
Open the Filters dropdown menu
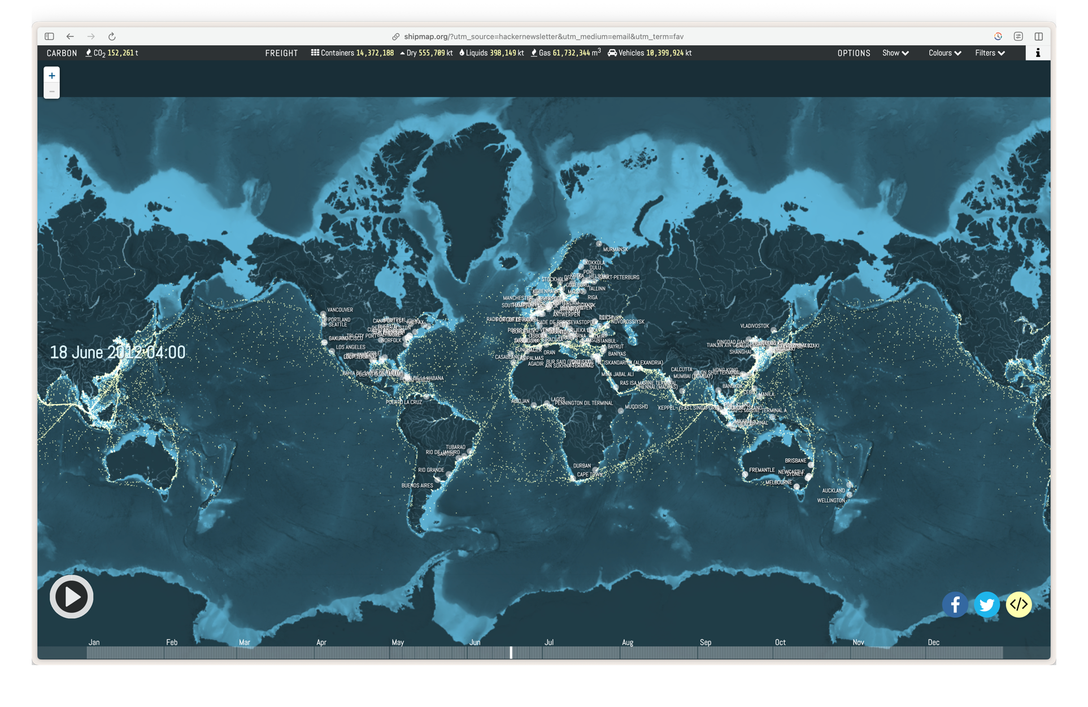pyautogui.click(x=990, y=53)
